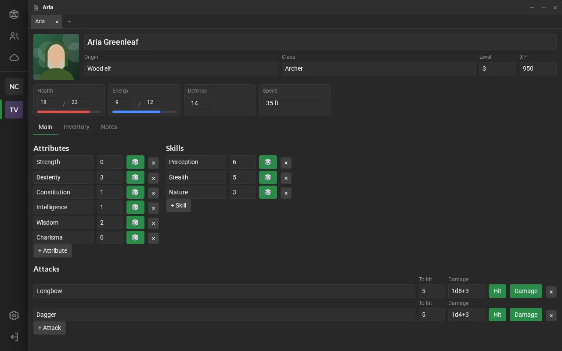562x351 pixels.
Task: Remove the Stealth skill row
Action: coord(286,178)
